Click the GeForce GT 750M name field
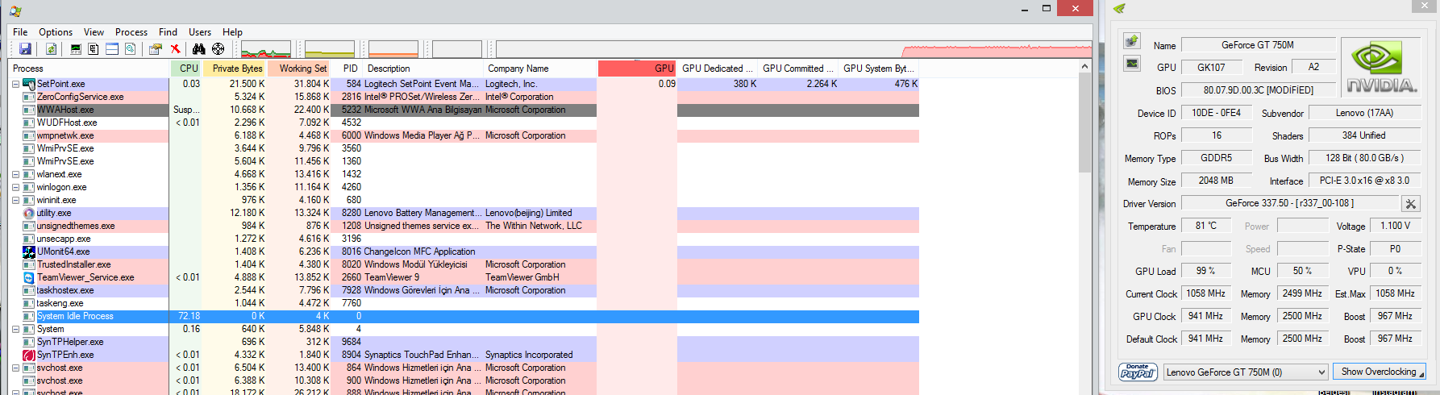The height and width of the screenshot is (395, 1440). click(x=1257, y=45)
